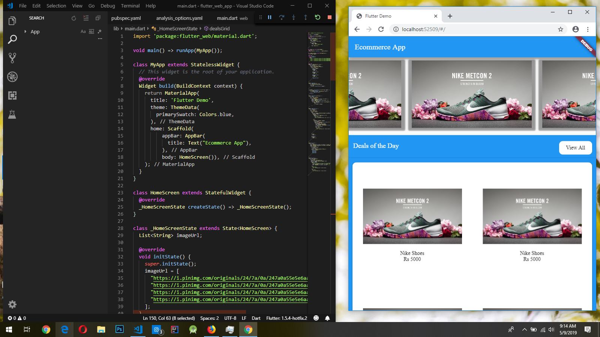Open the Explorer view in activity bar

click(12, 21)
